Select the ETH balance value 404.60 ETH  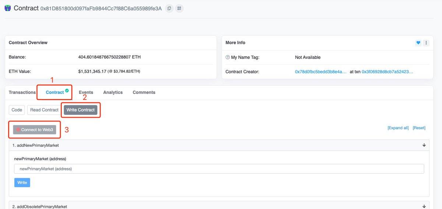point(109,57)
